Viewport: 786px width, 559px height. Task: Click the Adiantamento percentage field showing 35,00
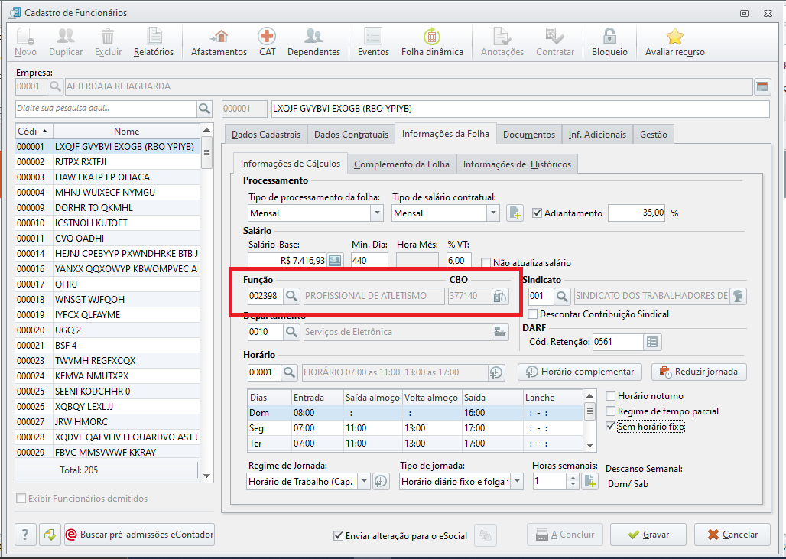[x=637, y=213]
